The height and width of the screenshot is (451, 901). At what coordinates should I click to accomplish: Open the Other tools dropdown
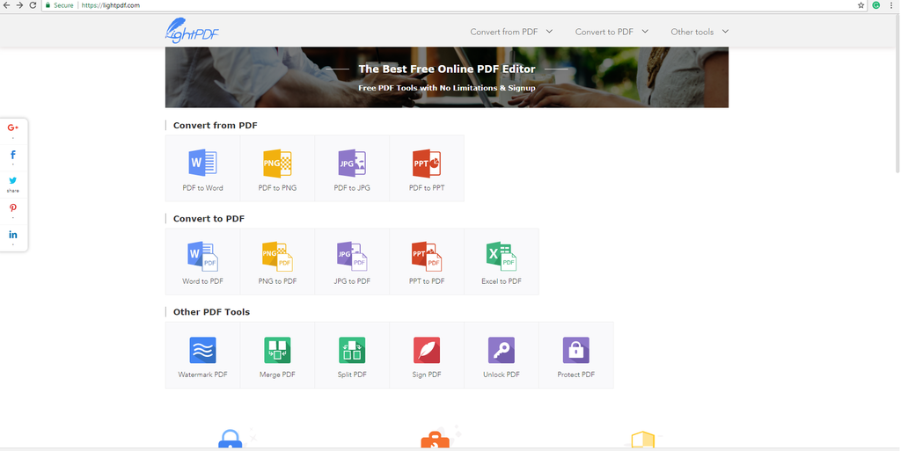700,32
